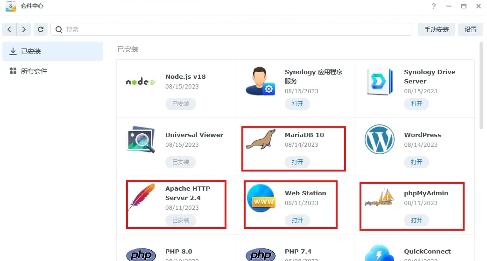Click the Synology 应用程序服务 icon
Image resolution: width=487 pixels, height=261 pixels.
tap(260, 81)
